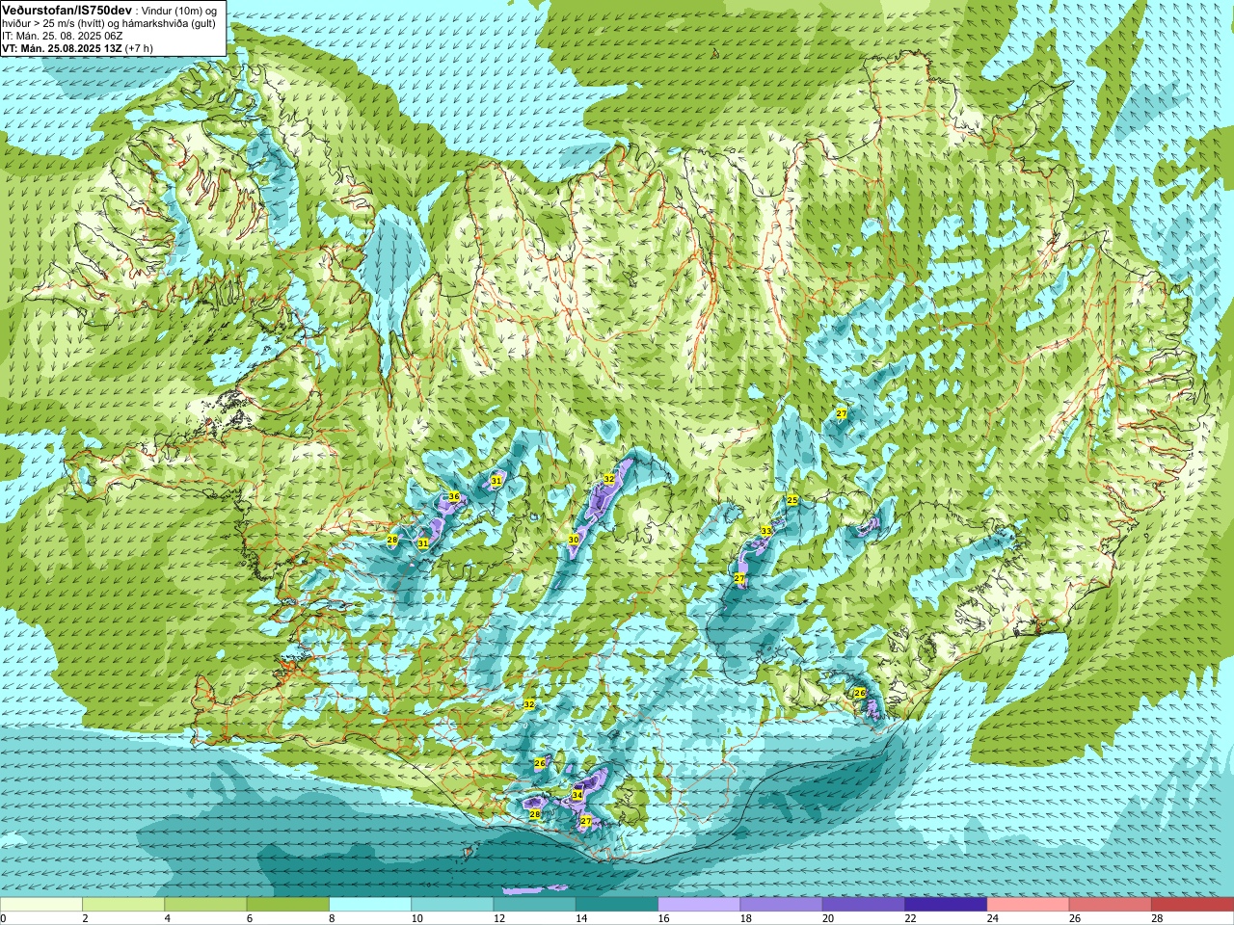Click the legend tick label 28
The image size is (1234, 925).
click(x=1157, y=918)
